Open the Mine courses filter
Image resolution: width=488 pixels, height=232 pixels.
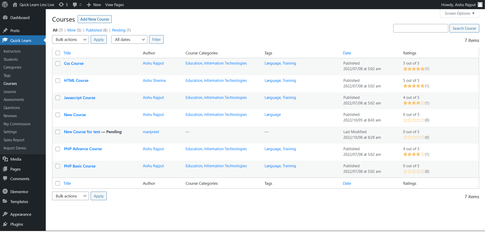pos(71,30)
